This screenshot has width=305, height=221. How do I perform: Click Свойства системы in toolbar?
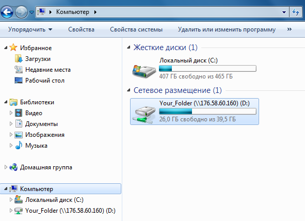(136, 29)
